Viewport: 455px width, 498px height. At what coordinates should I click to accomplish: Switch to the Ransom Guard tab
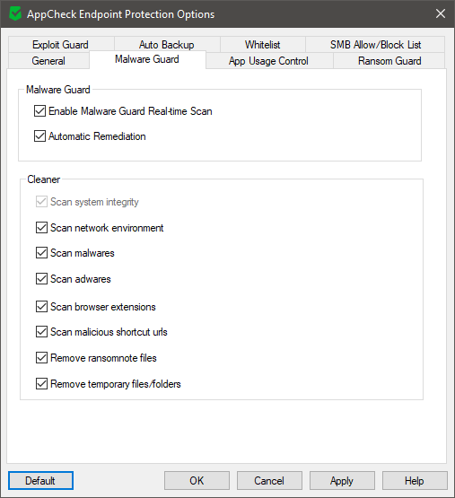click(x=389, y=61)
